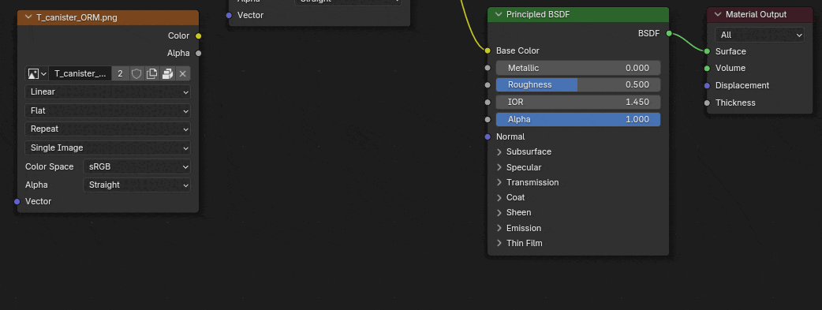Expand the Sheen panel
This screenshot has height=310, width=822.
click(499, 212)
